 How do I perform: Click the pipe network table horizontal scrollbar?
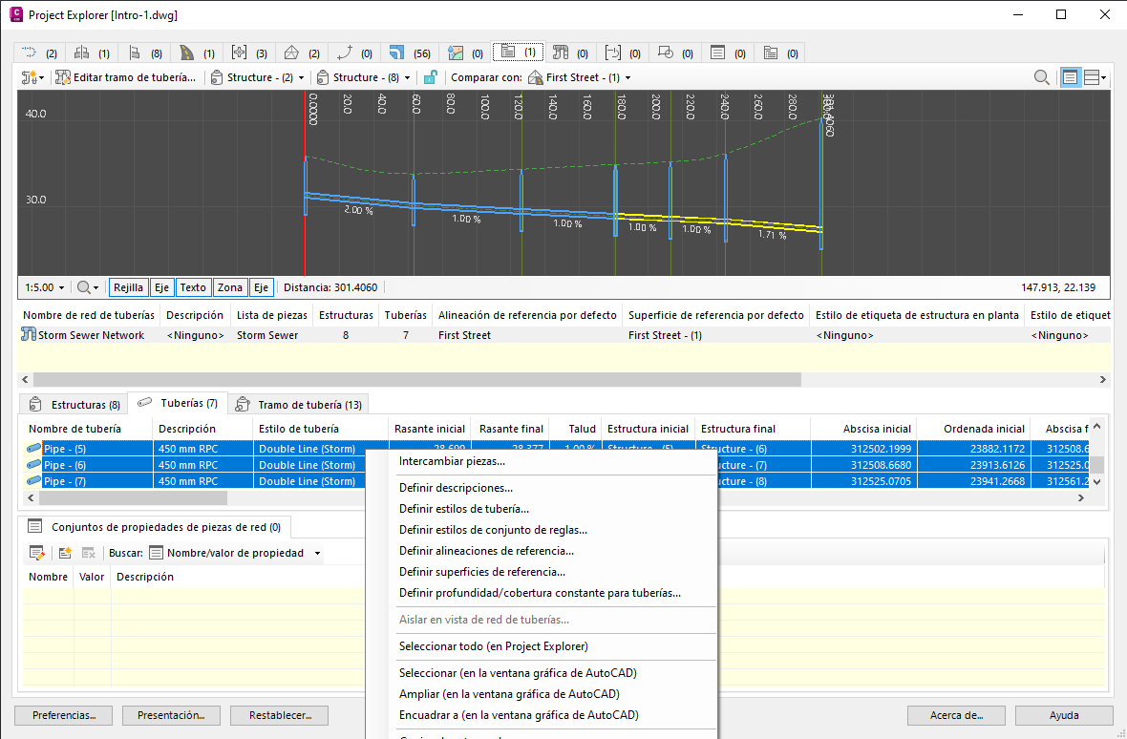point(563,379)
